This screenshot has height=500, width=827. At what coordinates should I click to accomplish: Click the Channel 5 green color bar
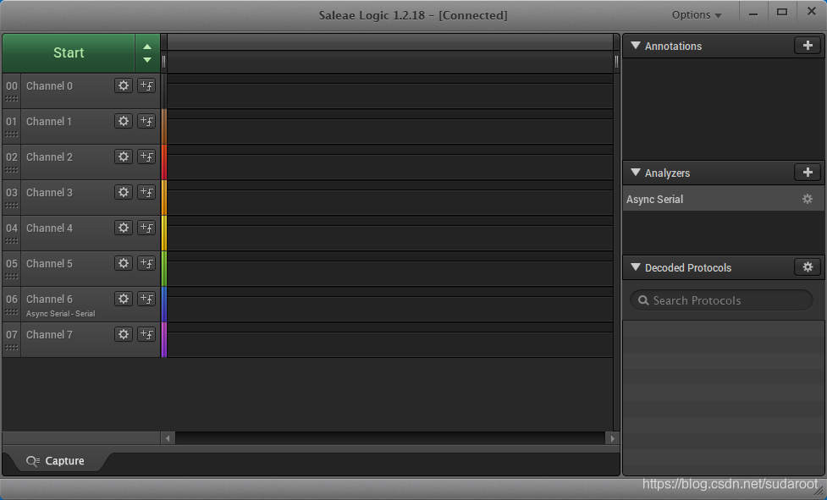click(164, 268)
